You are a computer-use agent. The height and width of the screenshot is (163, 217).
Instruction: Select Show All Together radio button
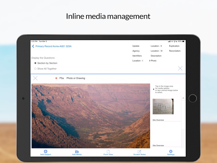pyautogui.click(x=35, y=69)
